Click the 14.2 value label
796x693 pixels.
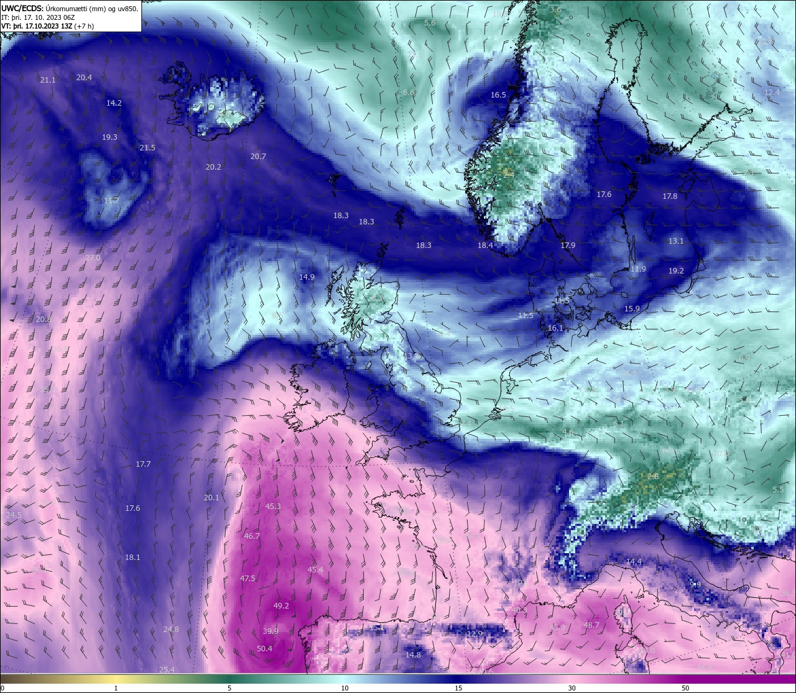pos(114,103)
